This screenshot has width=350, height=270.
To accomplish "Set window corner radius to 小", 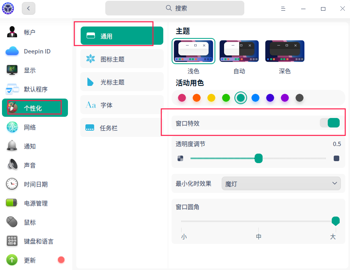I will click(x=184, y=236).
